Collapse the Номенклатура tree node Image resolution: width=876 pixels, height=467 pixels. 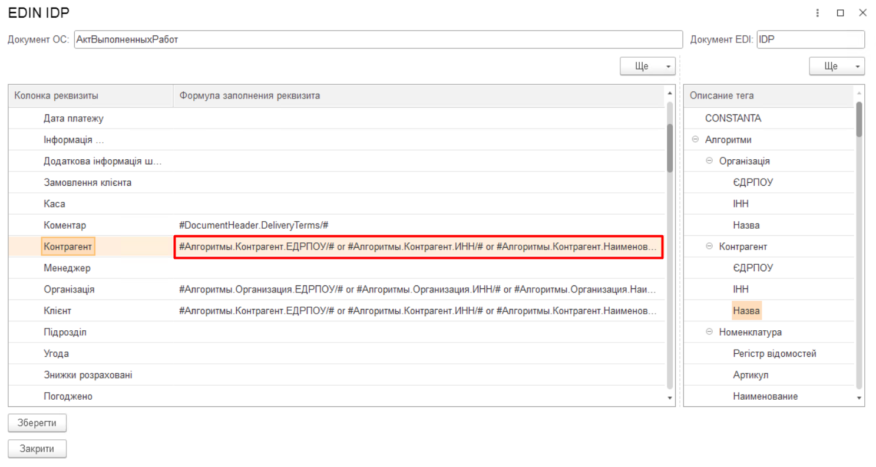(x=709, y=332)
